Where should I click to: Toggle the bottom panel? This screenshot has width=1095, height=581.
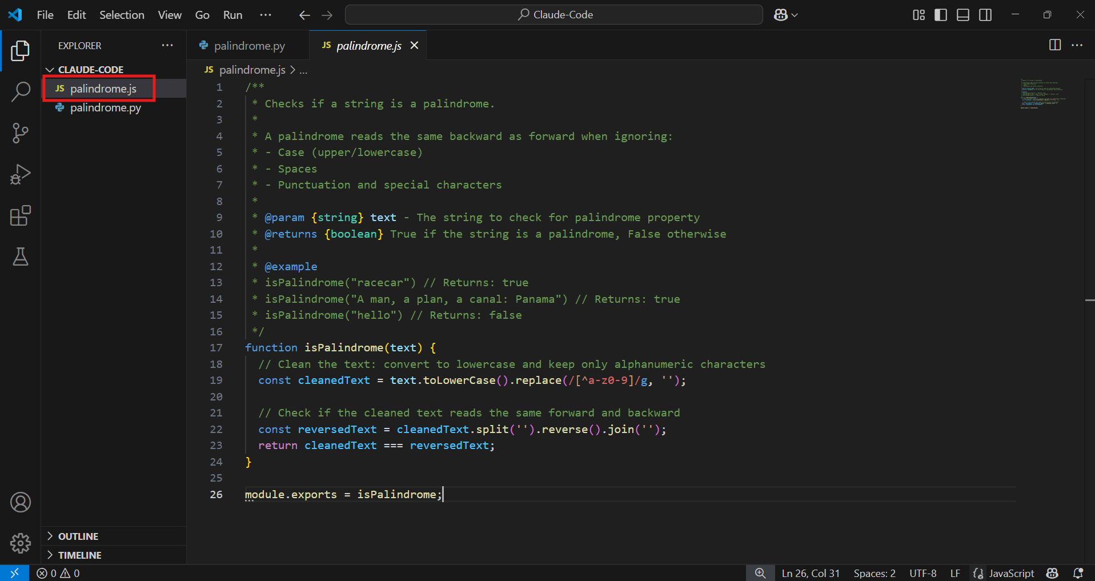coord(963,15)
